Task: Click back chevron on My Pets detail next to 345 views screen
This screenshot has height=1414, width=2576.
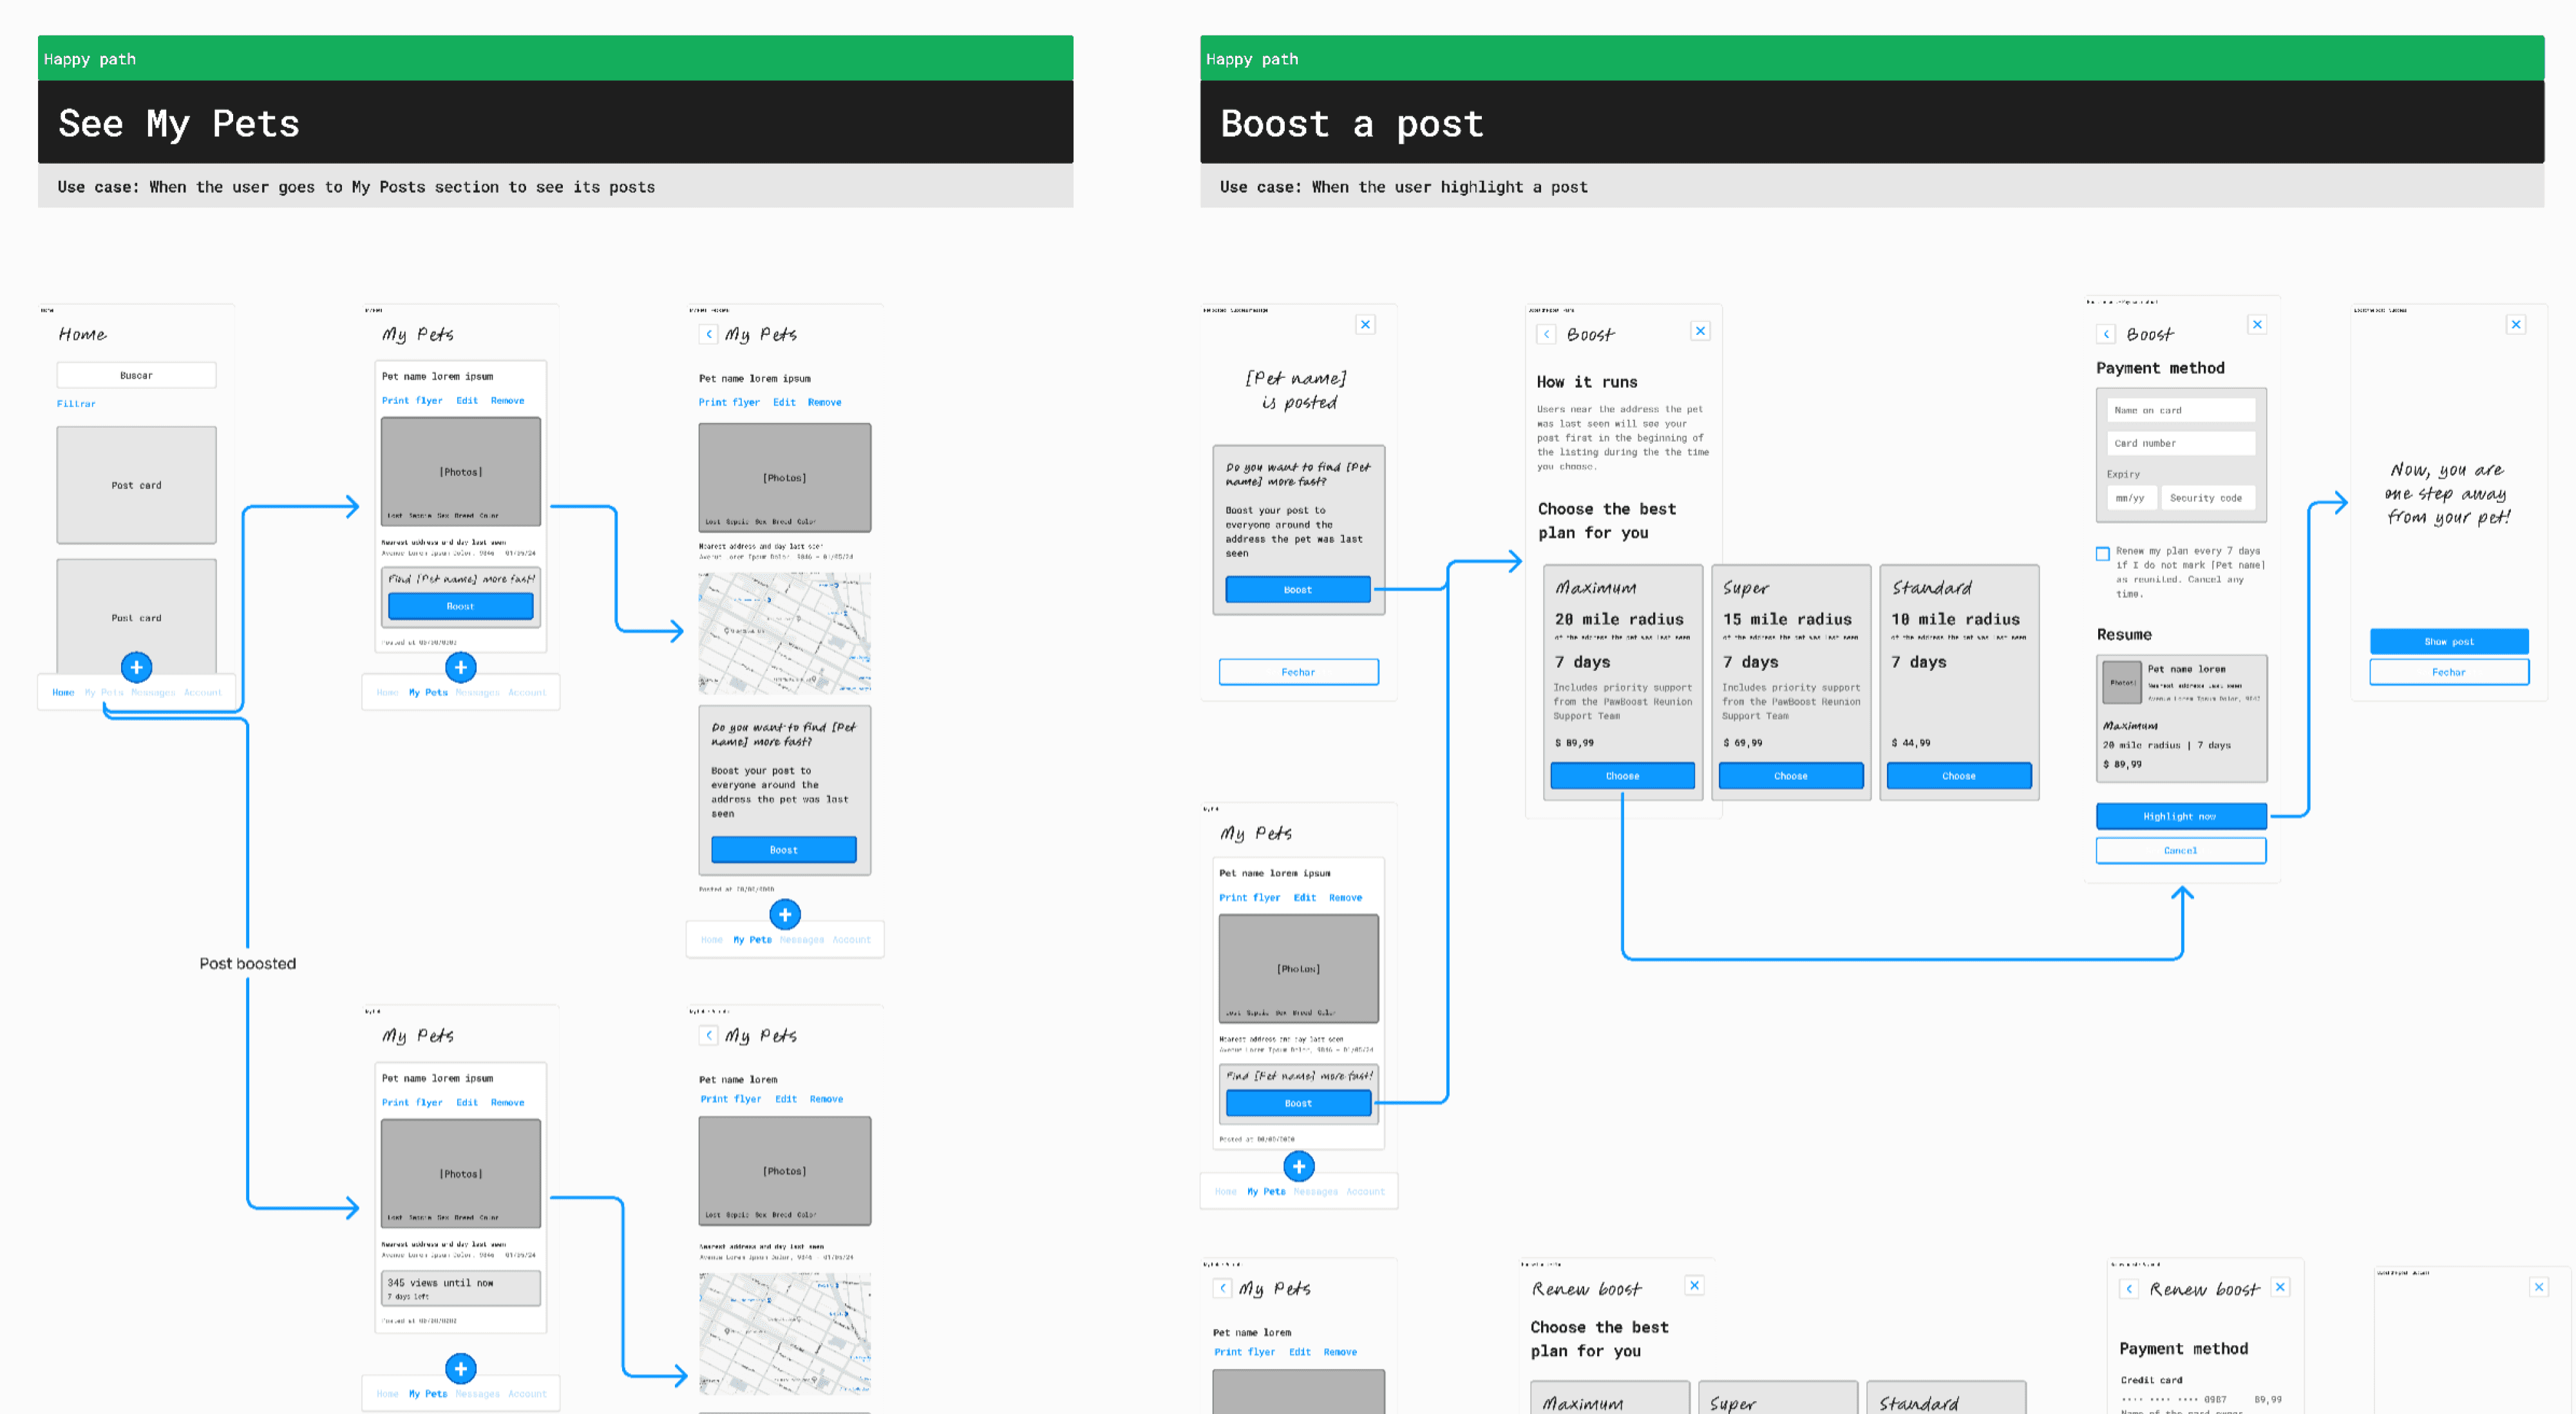Action: pyautogui.click(x=708, y=1035)
